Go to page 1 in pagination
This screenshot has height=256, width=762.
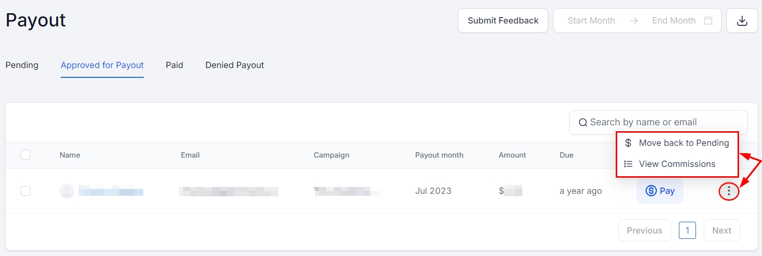[687, 230]
